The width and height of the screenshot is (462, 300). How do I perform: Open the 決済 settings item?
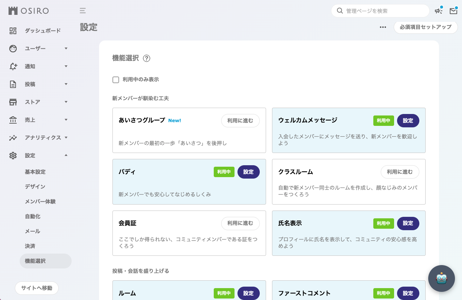tap(30, 246)
